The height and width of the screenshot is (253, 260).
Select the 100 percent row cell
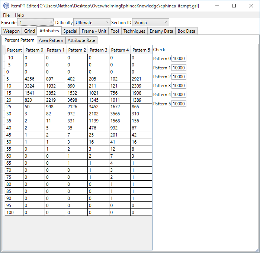pos(14,212)
